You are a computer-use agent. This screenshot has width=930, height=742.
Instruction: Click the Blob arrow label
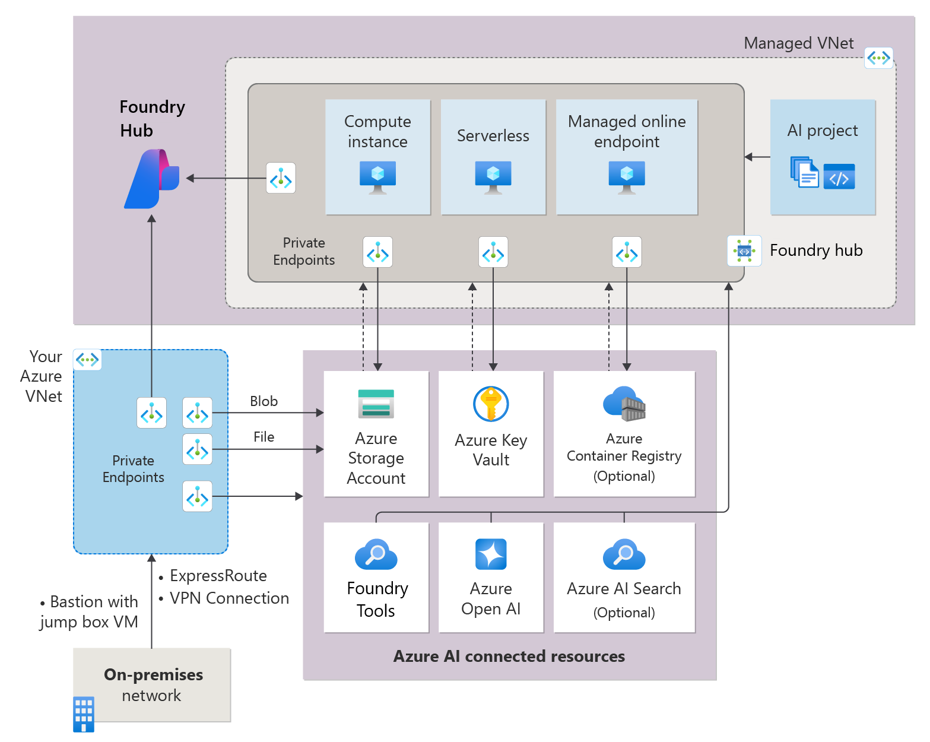(264, 401)
